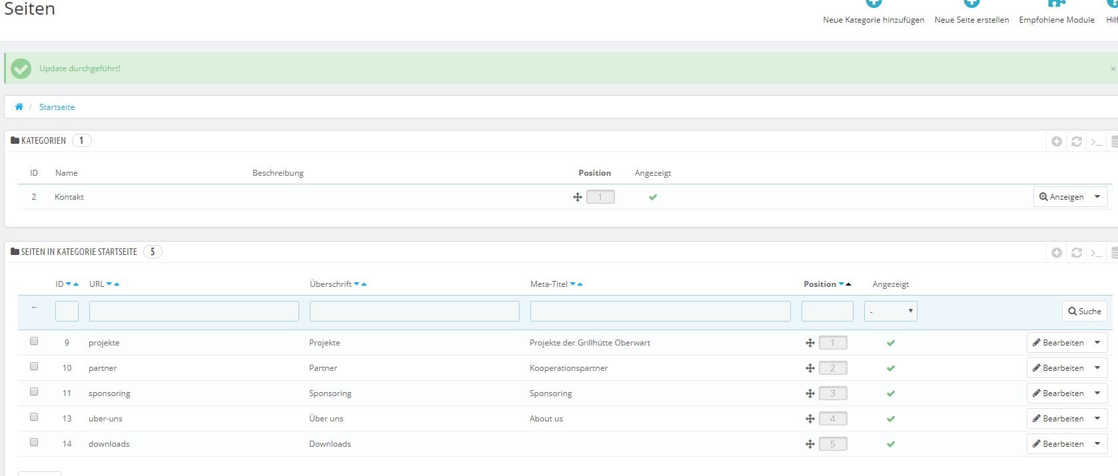Viewport: 1118px width, 476px height.
Task: Toggle displayed status of projekte page
Action: click(891, 343)
